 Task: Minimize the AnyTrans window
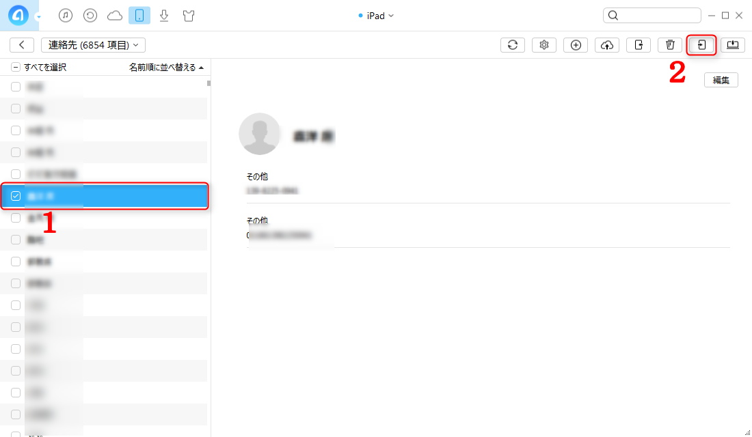tap(712, 16)
